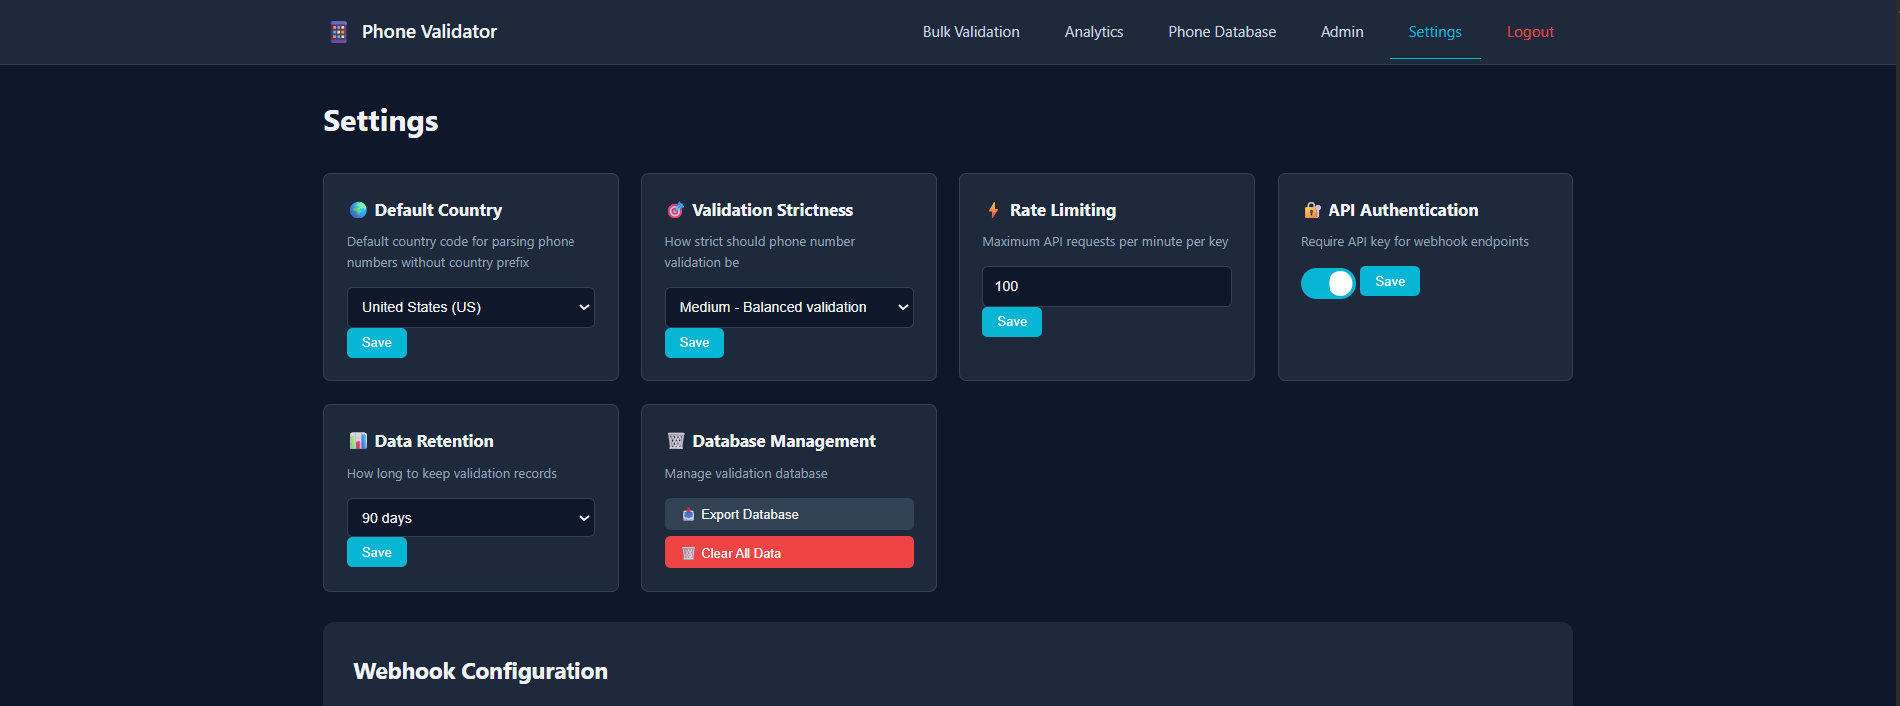Screen dimensions: 1900x706
Task: Click the Logout link
Action: click(1529, 32)
